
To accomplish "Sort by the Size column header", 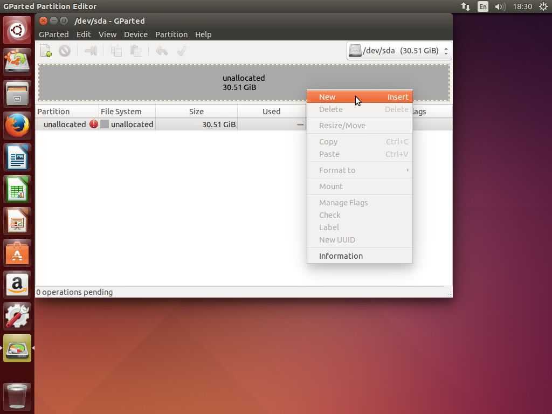I will (196, 112).
